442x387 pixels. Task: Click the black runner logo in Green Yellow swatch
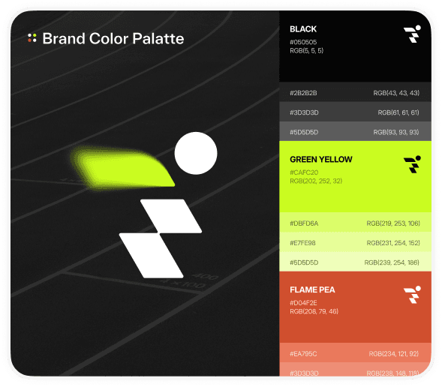[413, 164]
